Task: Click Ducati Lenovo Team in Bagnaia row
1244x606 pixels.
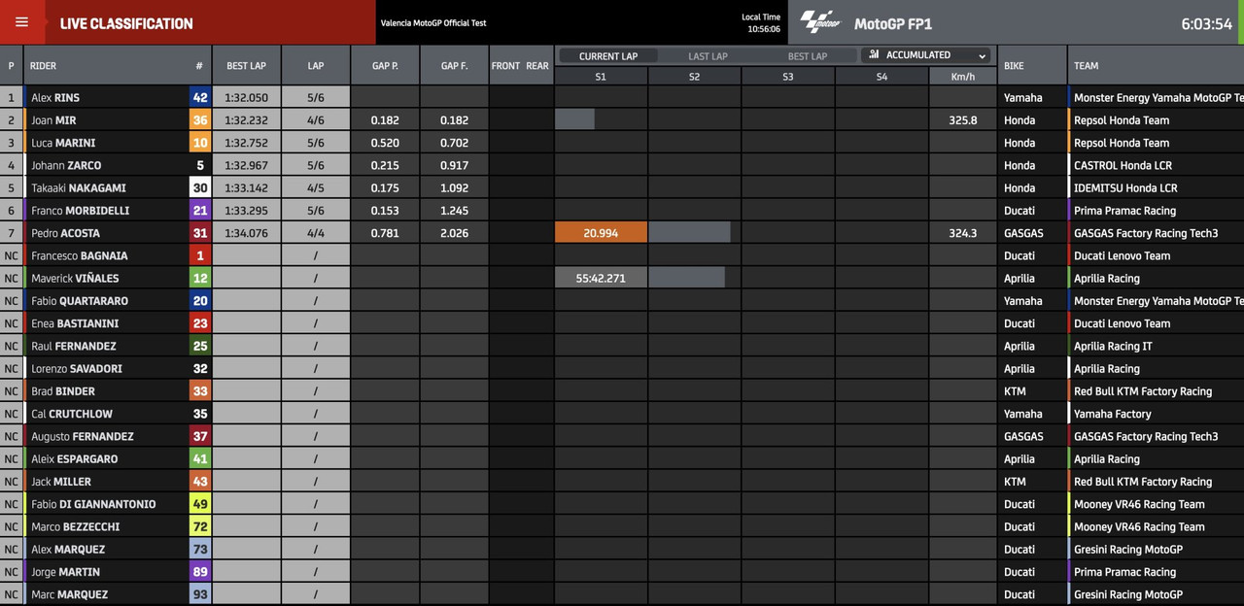Action: [x=1122, y=255]
